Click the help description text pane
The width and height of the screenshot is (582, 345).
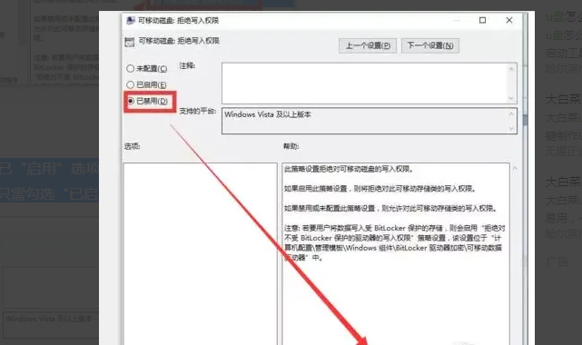pyautogui.click(x=395, y=253)
